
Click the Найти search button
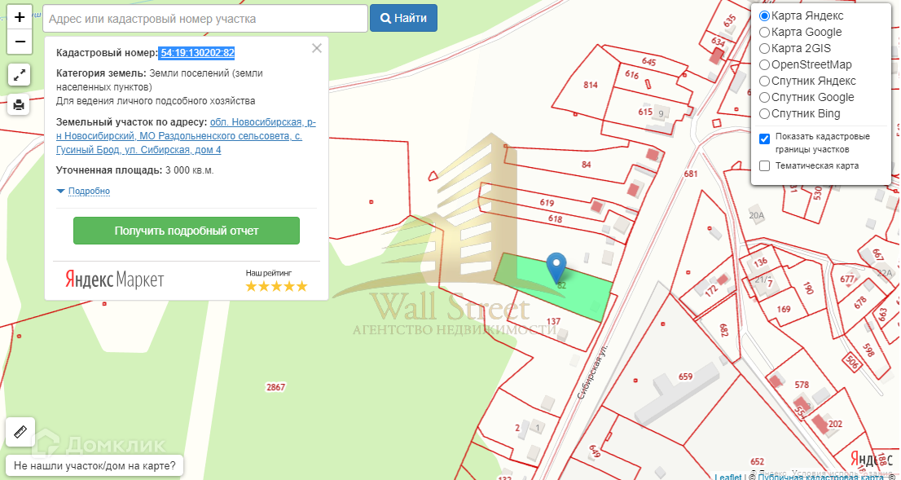coord(403,19)
